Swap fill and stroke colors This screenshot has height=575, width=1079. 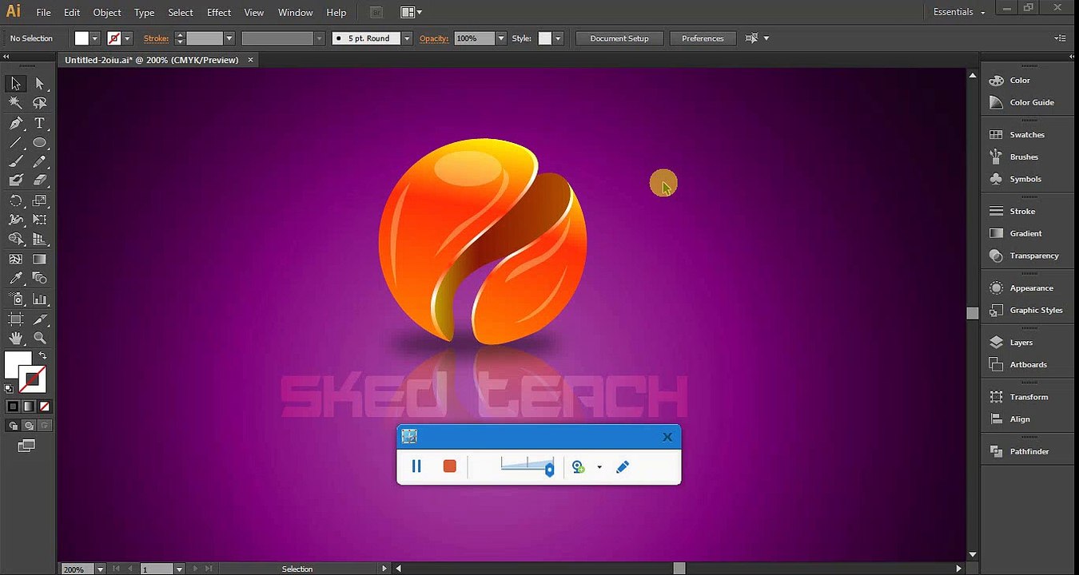pyautogui.click(x=42, y=356)
